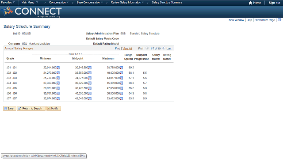Click the currency icon beside J05 minimum 28,973.000
Viewport: 283px width, 159px height.
58,88
